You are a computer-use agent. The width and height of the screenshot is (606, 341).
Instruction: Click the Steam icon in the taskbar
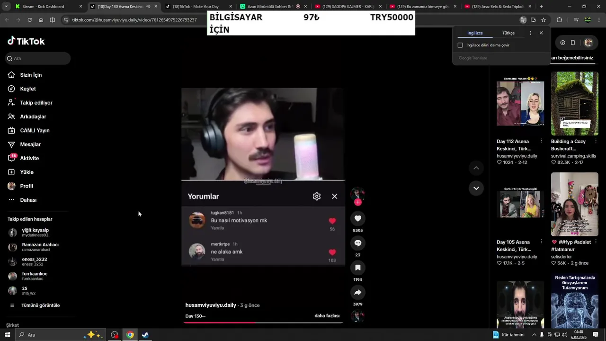coord(145,335)
